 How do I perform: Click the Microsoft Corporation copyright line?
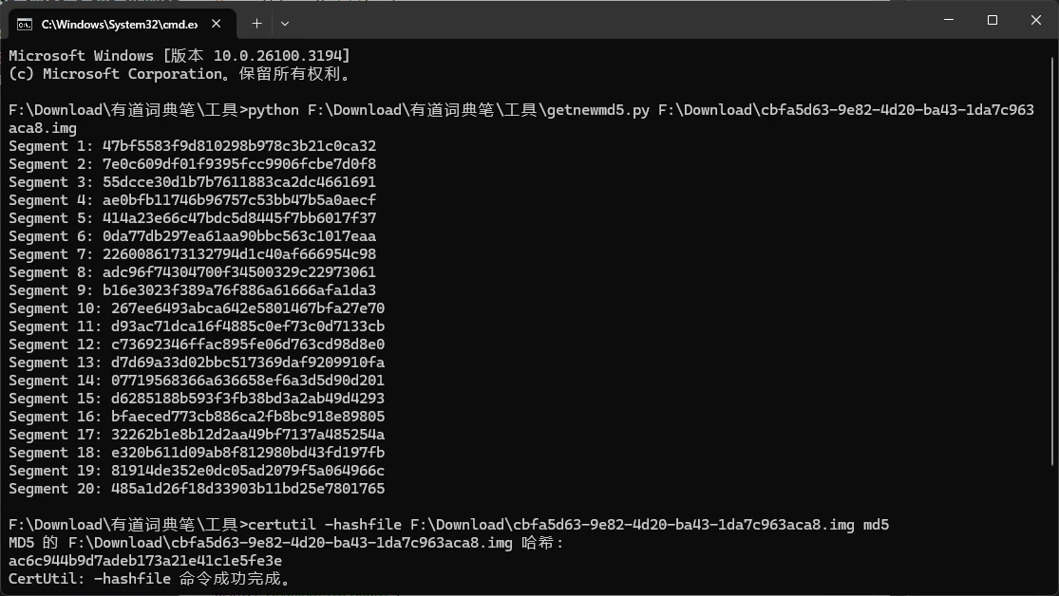pos(180,74)
